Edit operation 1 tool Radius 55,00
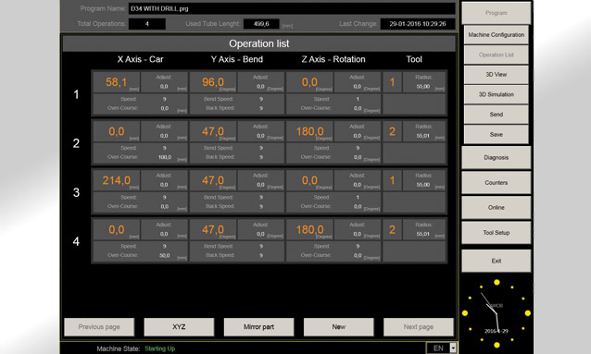Screen dimensions: 591x354 pyautogui.click(x=423, y=87)
